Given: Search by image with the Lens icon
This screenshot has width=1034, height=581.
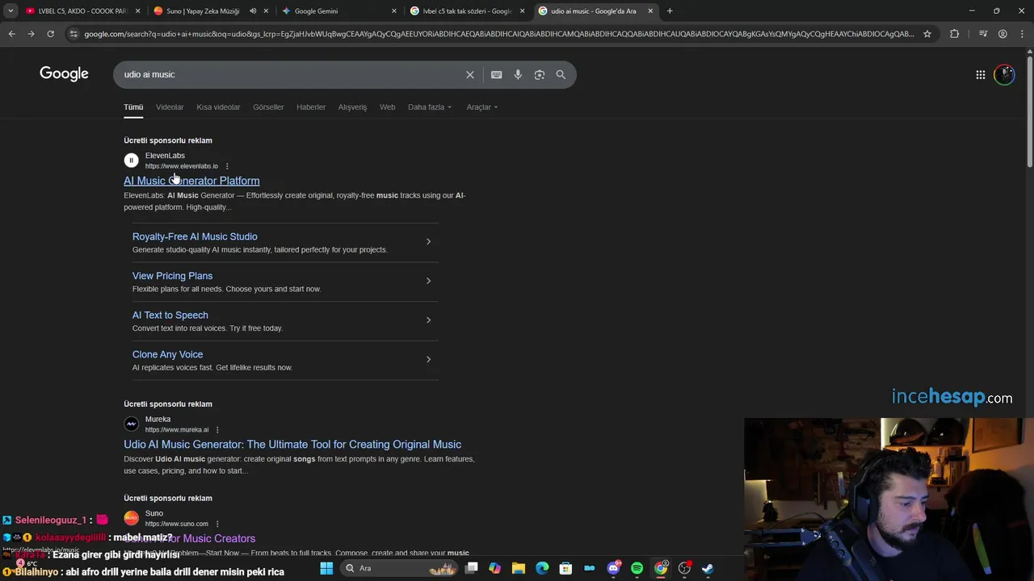Looking at the screenshot, I should (x=540, y=74).
